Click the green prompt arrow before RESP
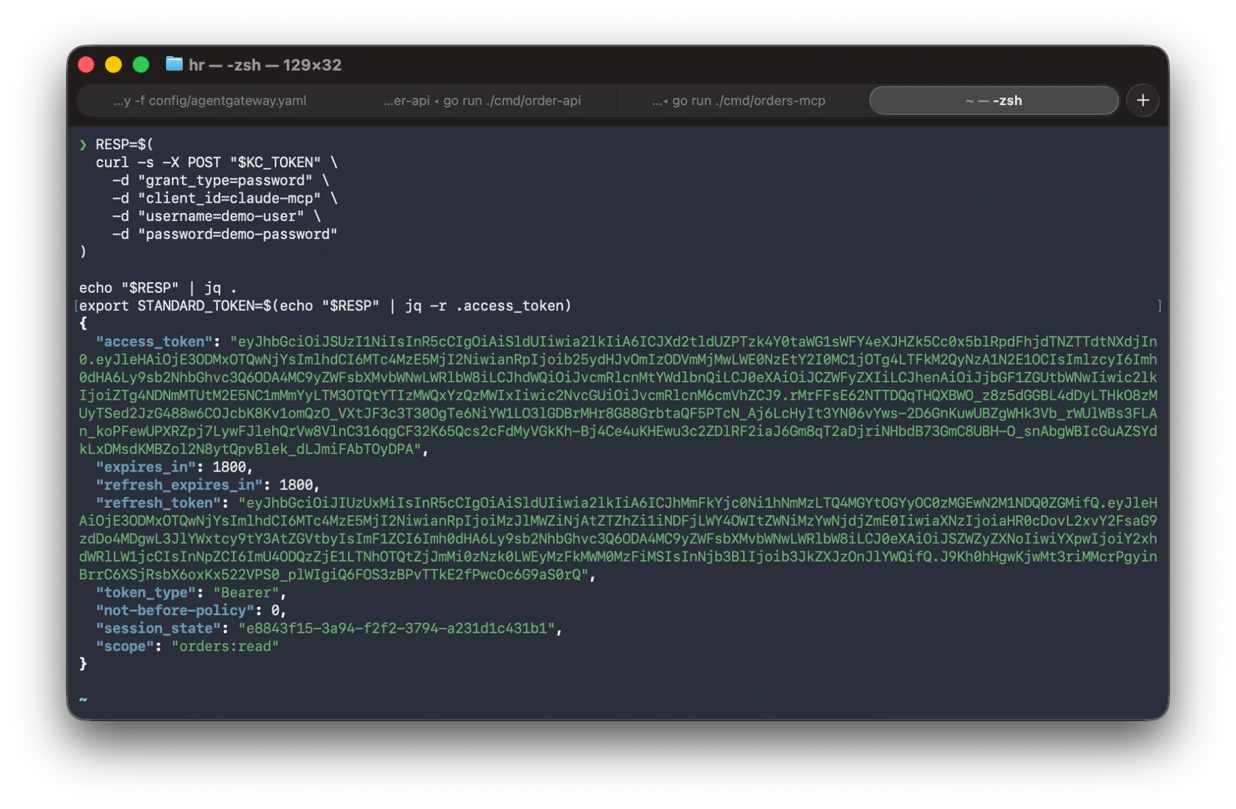This screenshot has height=809, width=1236. [83, 145]
